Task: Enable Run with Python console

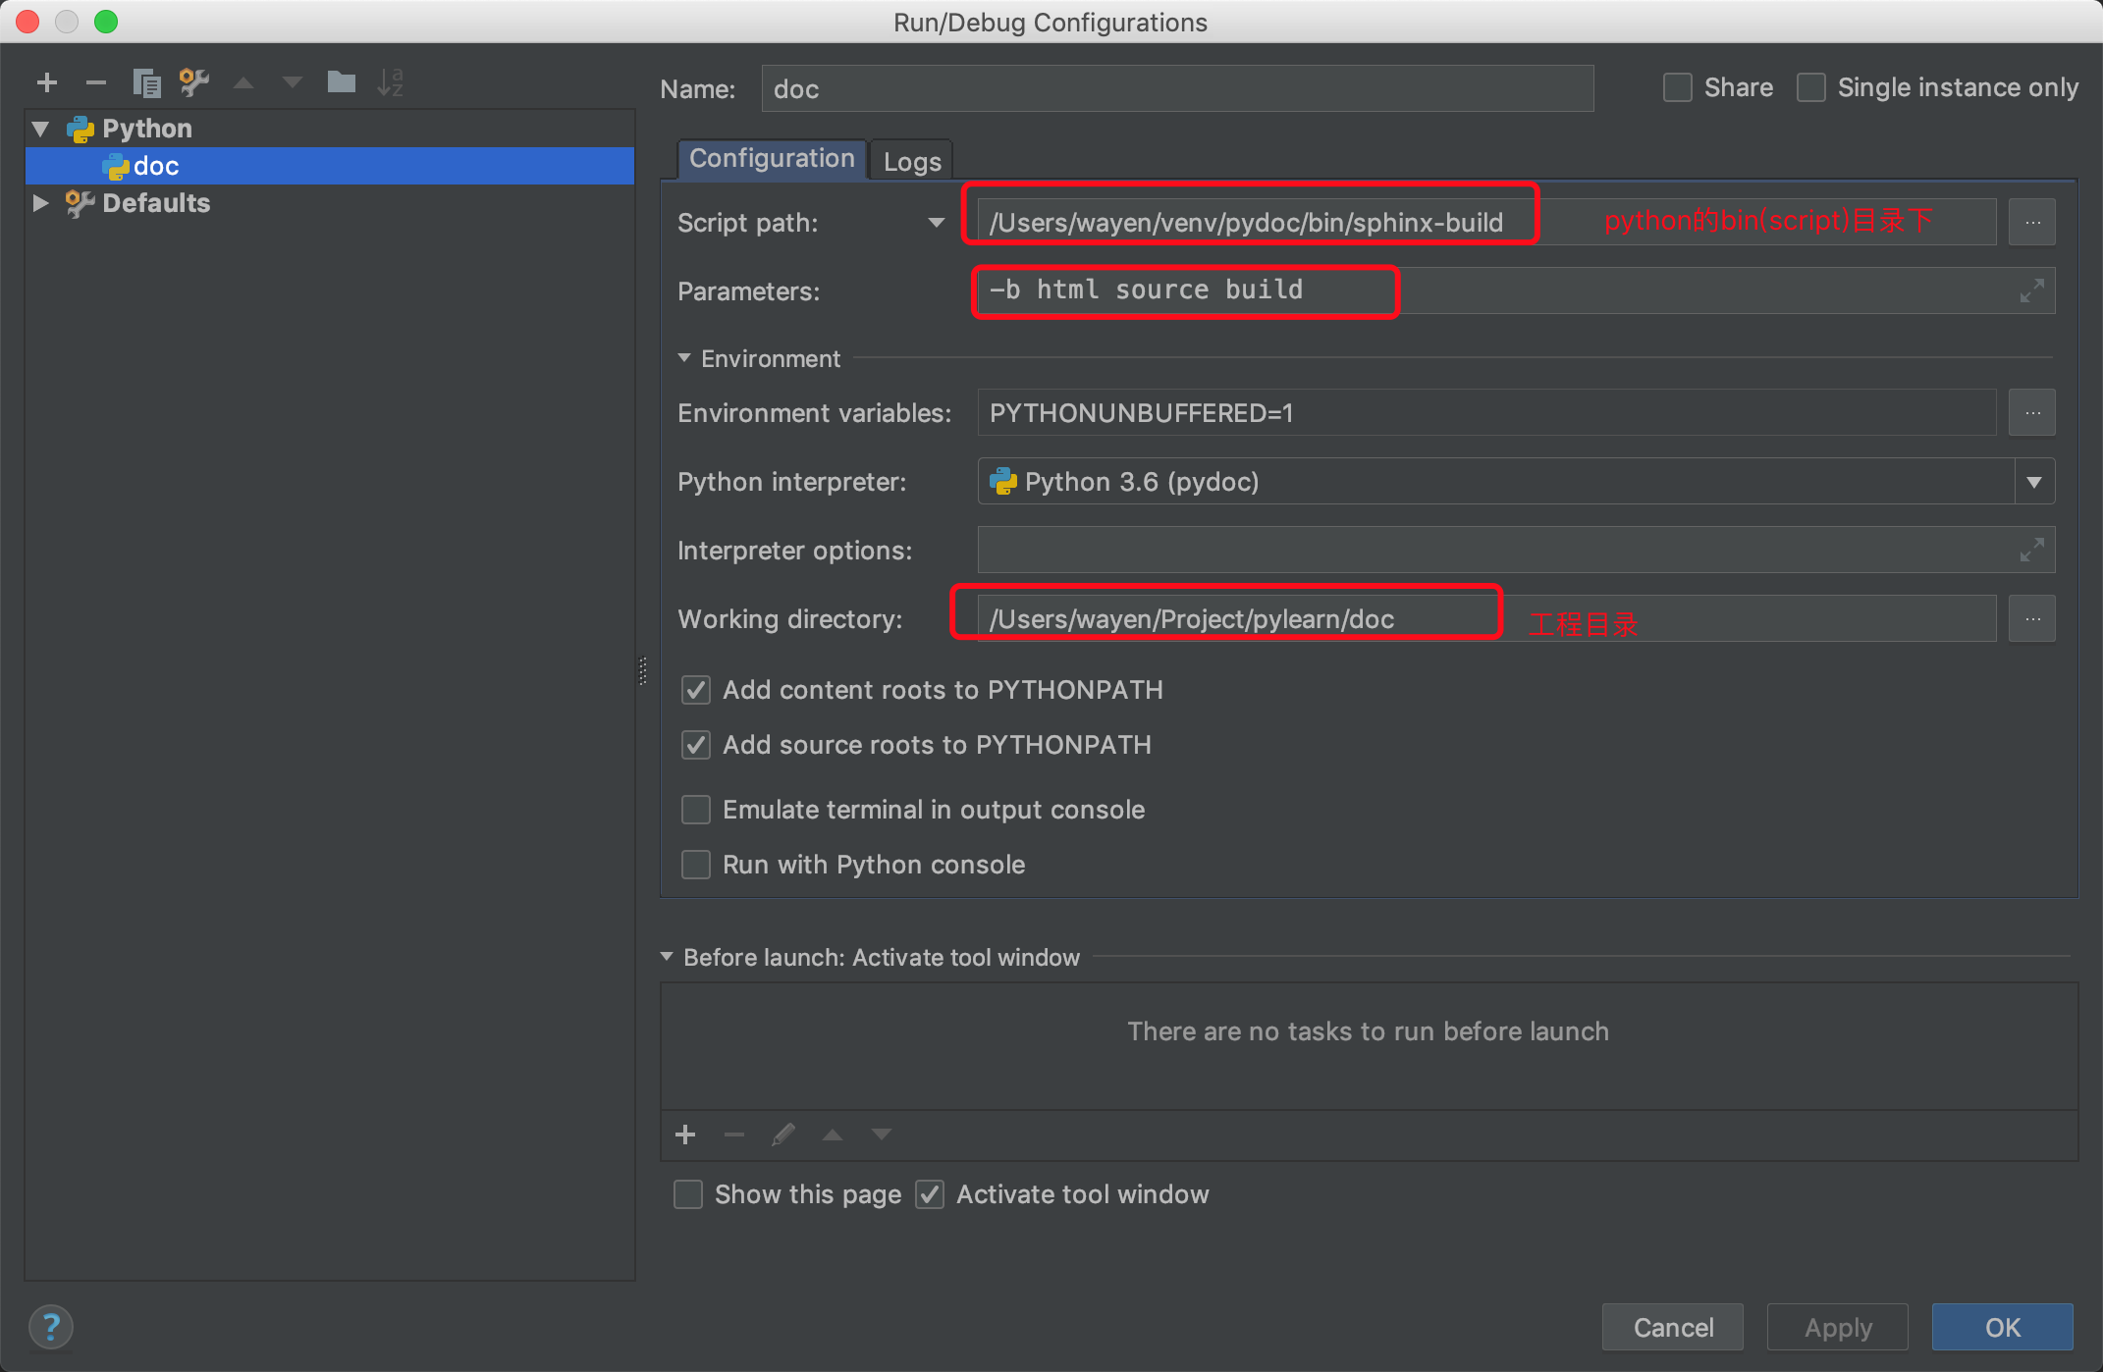Action: [x=696, y=865]
